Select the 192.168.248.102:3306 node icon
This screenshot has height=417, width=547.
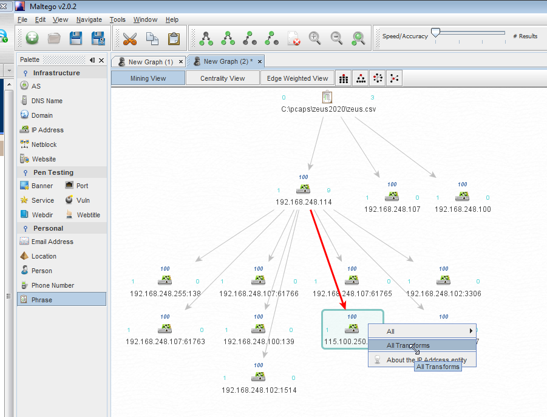pyautogui.click(x=443, y=280)
